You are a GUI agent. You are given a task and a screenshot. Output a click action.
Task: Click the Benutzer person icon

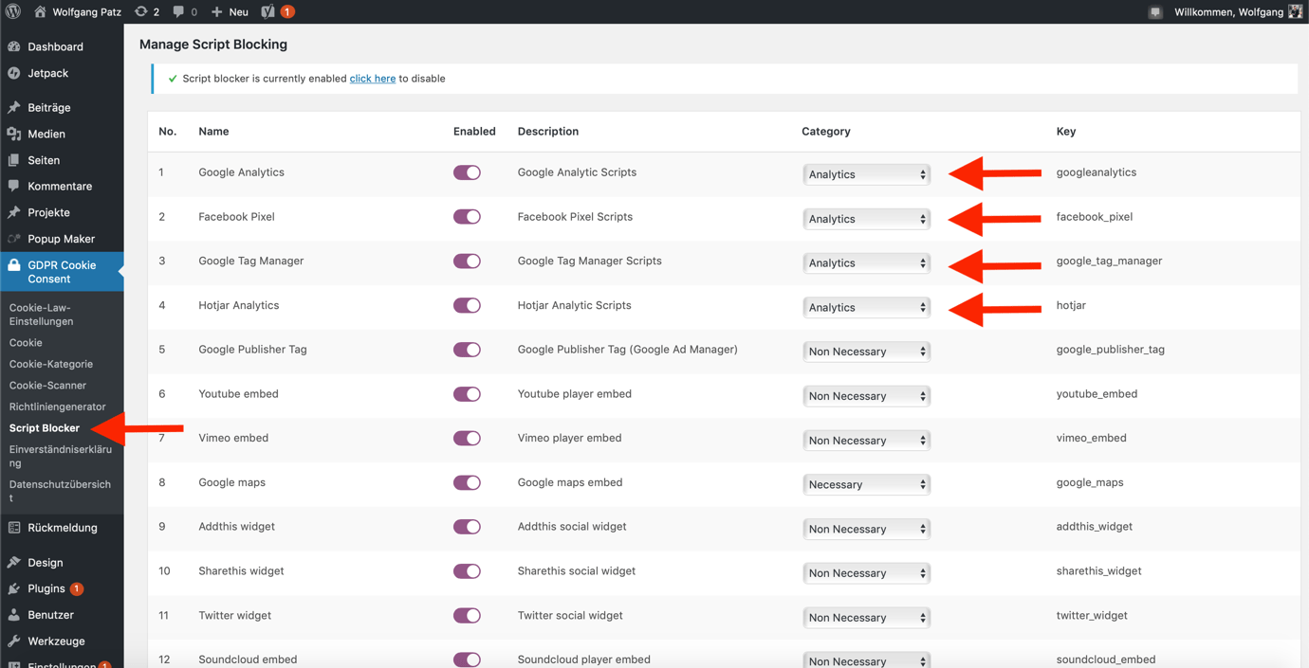(x=14, y=615)
